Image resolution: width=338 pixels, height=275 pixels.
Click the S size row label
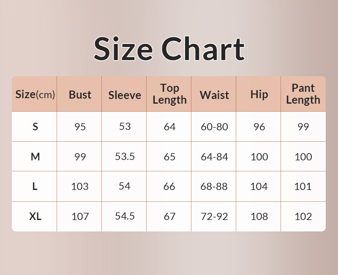[35, 126]
